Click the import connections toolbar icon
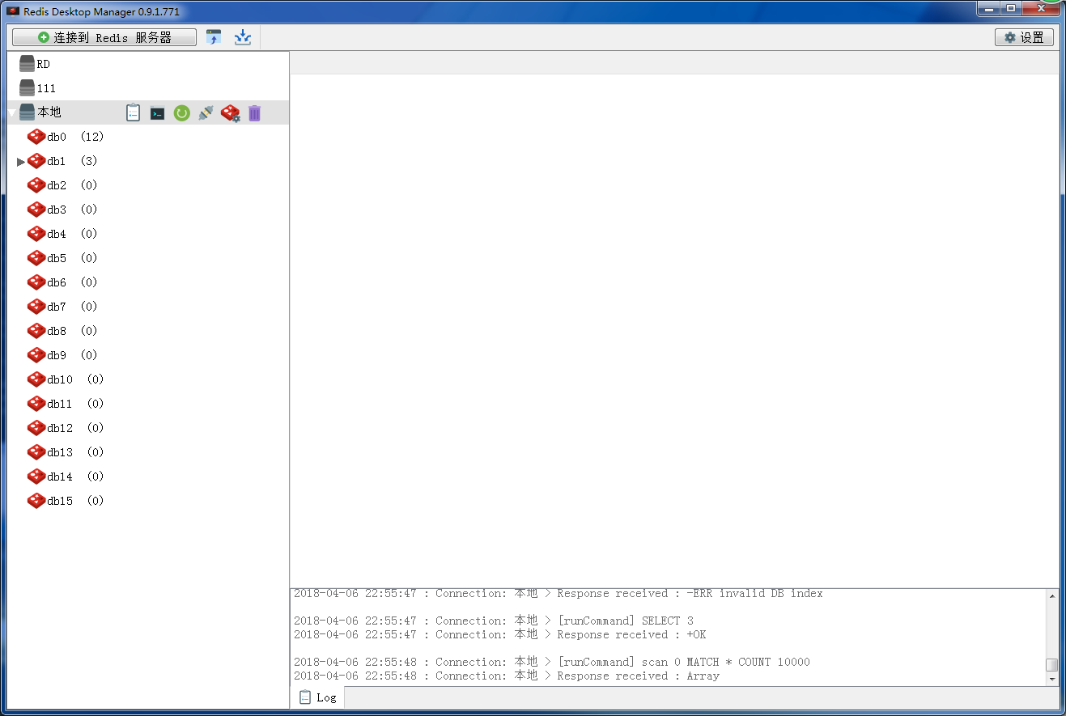The image size is (1066, 716). tap(214, 37)
